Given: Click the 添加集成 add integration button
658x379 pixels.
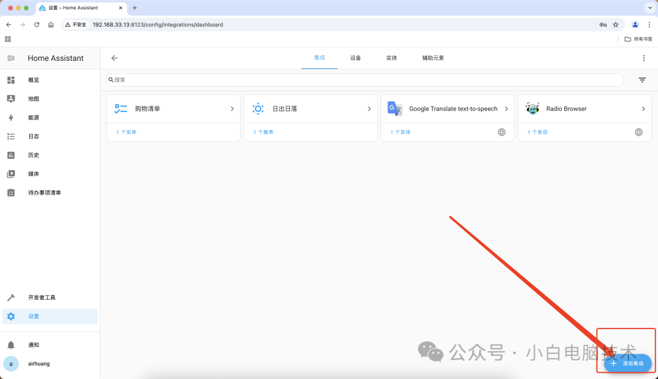Looking at the screenshot, I should [628, 364].
